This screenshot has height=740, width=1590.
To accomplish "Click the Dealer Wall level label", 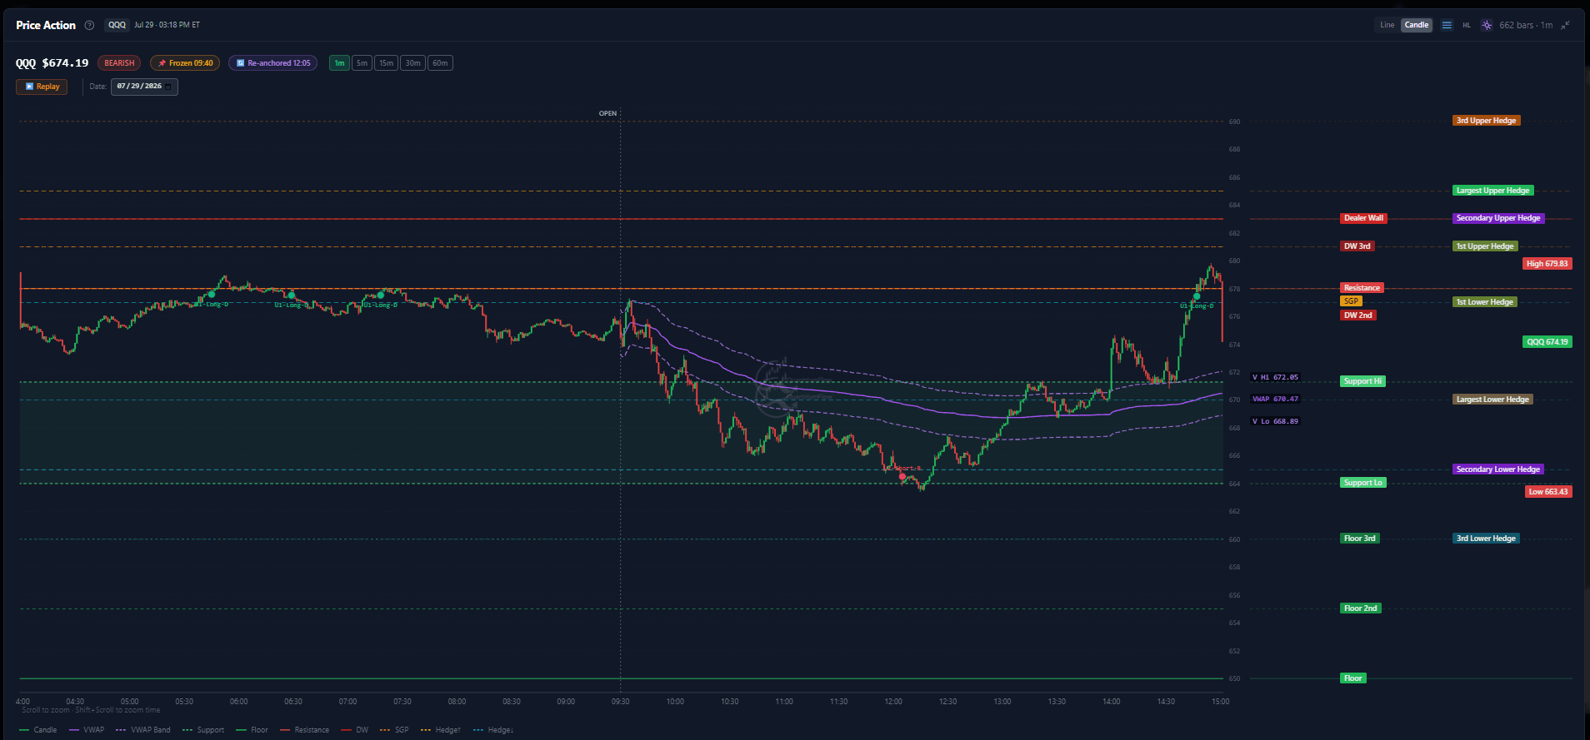I will coord(1363,218).
